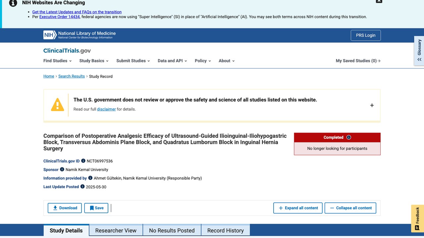Open Executive Order 14434 link
This screenshot has height=238, width=424.
pos(60,17)
